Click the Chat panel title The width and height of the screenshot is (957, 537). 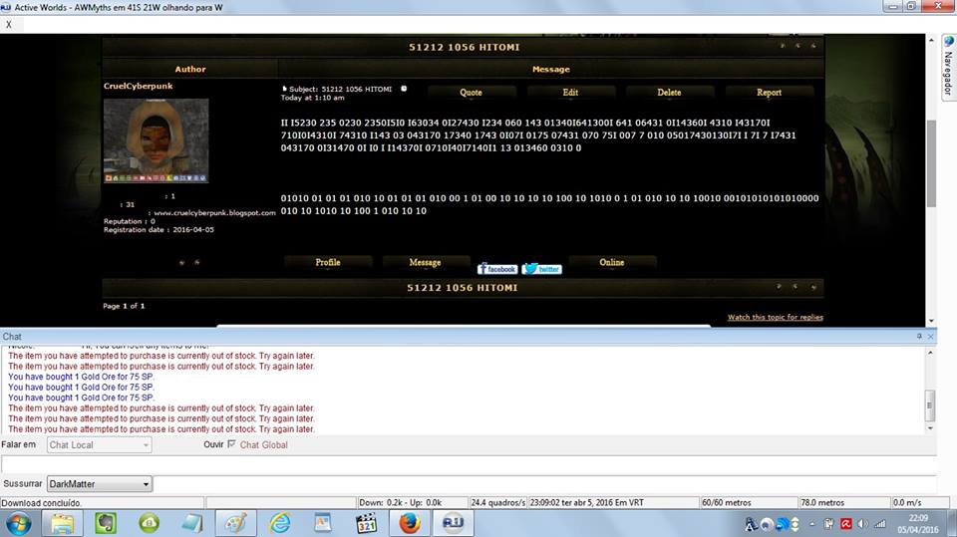[x=12, y=336]
